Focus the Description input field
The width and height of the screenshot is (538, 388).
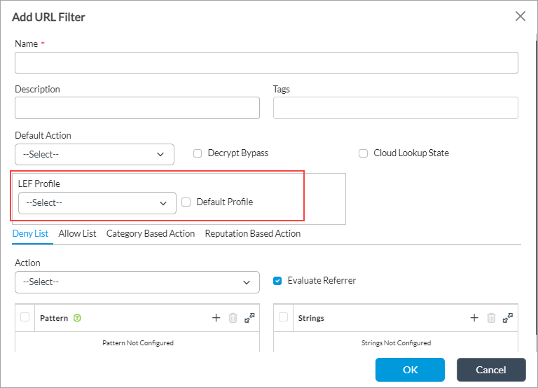137,108
